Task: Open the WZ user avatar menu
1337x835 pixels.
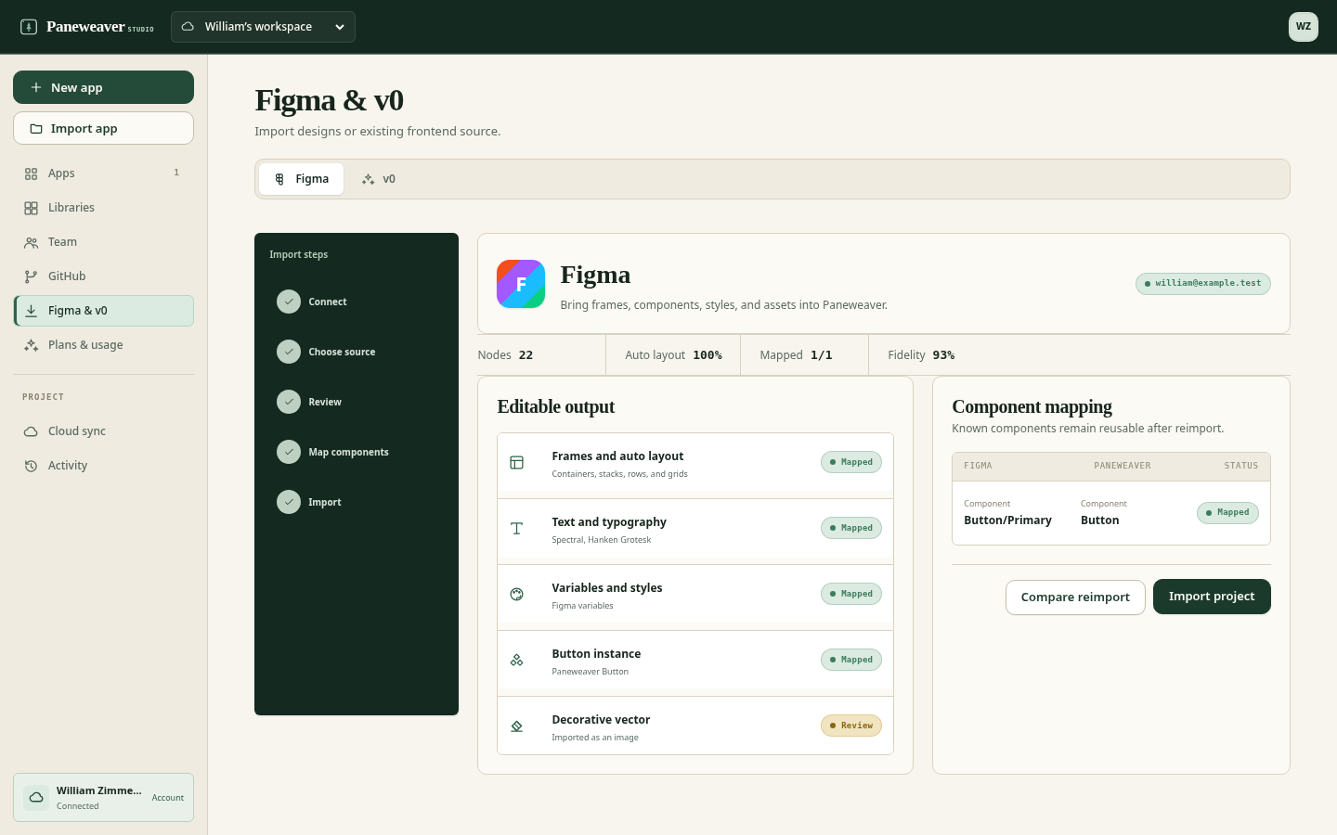Action: (x=1304, y=27)
